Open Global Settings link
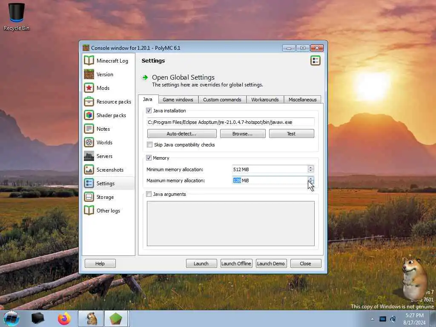The width and height of the screenshot is (436, 327). coord(183,77)
